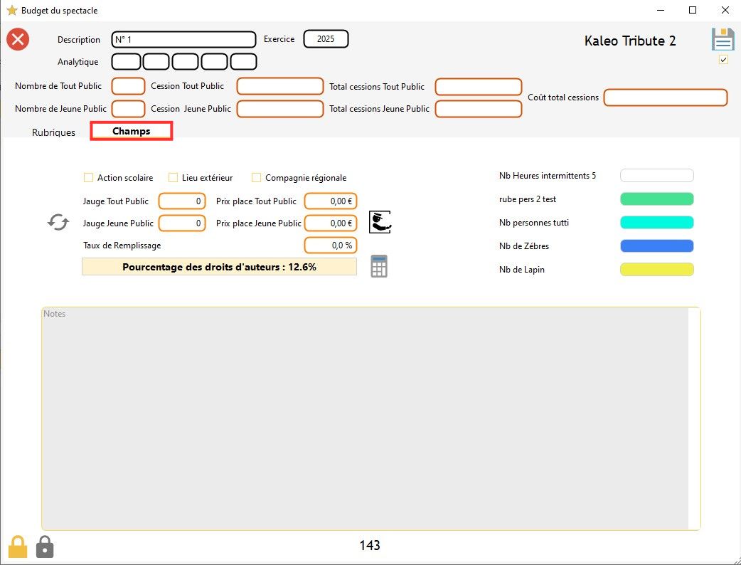The image size is (741, 565).
Task: Click the dark gray padlock icon
Action: [45, 546]
